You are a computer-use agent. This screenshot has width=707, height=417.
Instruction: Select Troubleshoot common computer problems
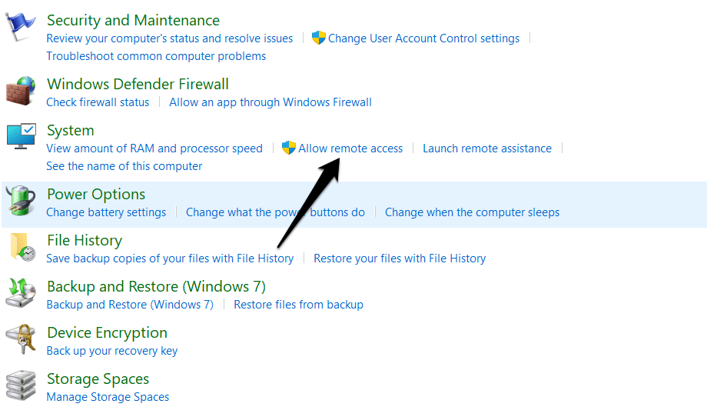156,56
